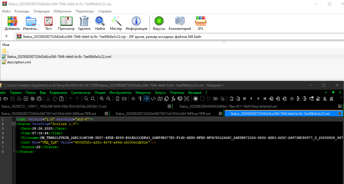The image size is (344, 184).
Task: Toggle synchronize horizontal scrolling icon
Action: pyautogui.click(x=124, y=99)
